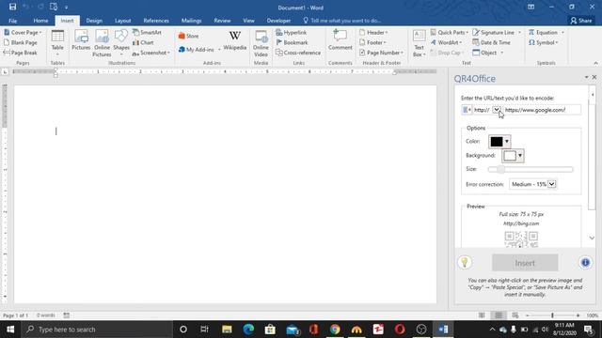Click the URL text field in QR4Office
Image resolution: width=602 pixels, height=338 pixels.
click(542, 110)
